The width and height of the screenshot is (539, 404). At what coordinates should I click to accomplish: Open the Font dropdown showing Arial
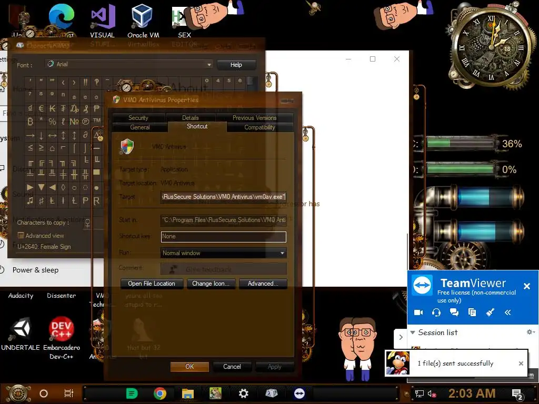point(129,64)
